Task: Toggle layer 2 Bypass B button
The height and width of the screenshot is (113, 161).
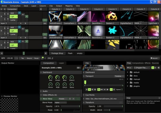Action: tap(4, 28)
